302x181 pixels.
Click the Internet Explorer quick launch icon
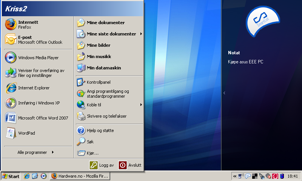coord(26,176)
